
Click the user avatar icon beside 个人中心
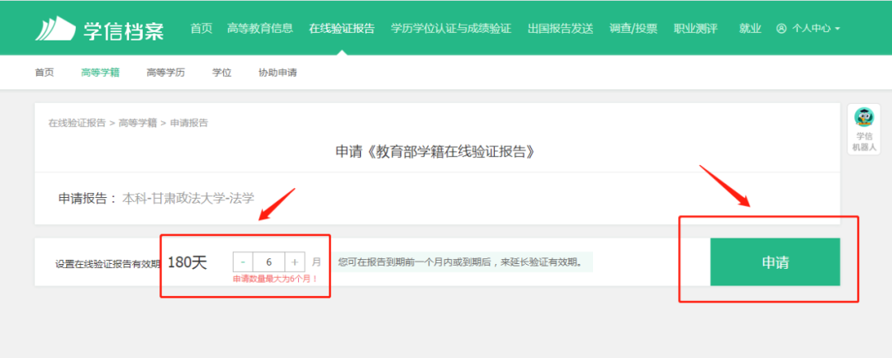click(x=781, y=28)
